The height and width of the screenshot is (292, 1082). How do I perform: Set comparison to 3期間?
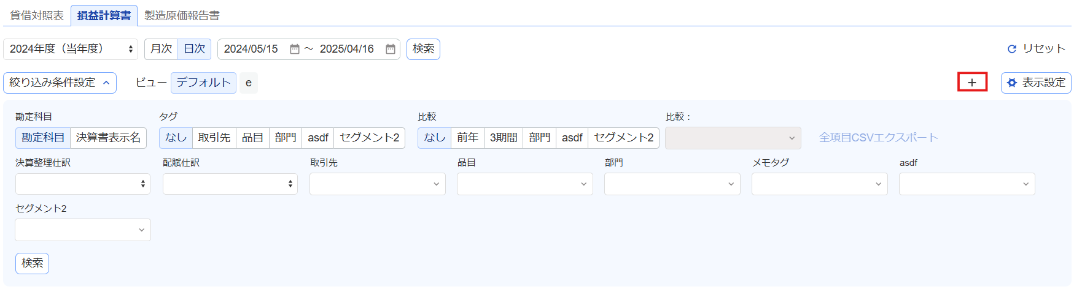click(504, 138)
